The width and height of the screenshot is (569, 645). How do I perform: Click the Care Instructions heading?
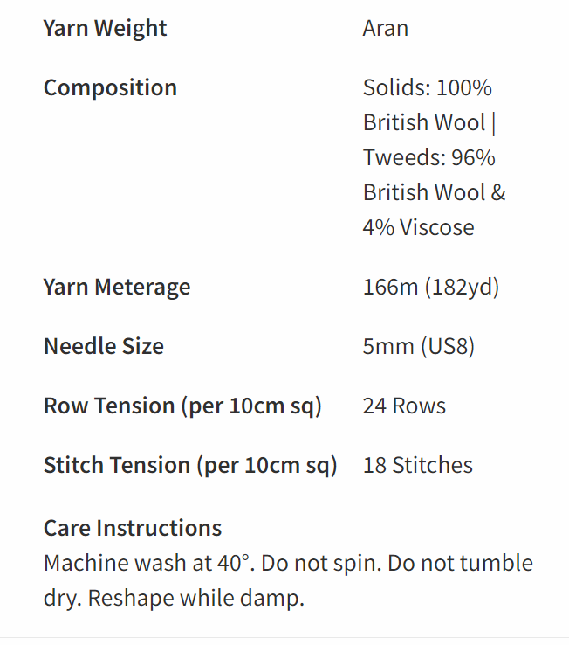[x=133, y=528]
